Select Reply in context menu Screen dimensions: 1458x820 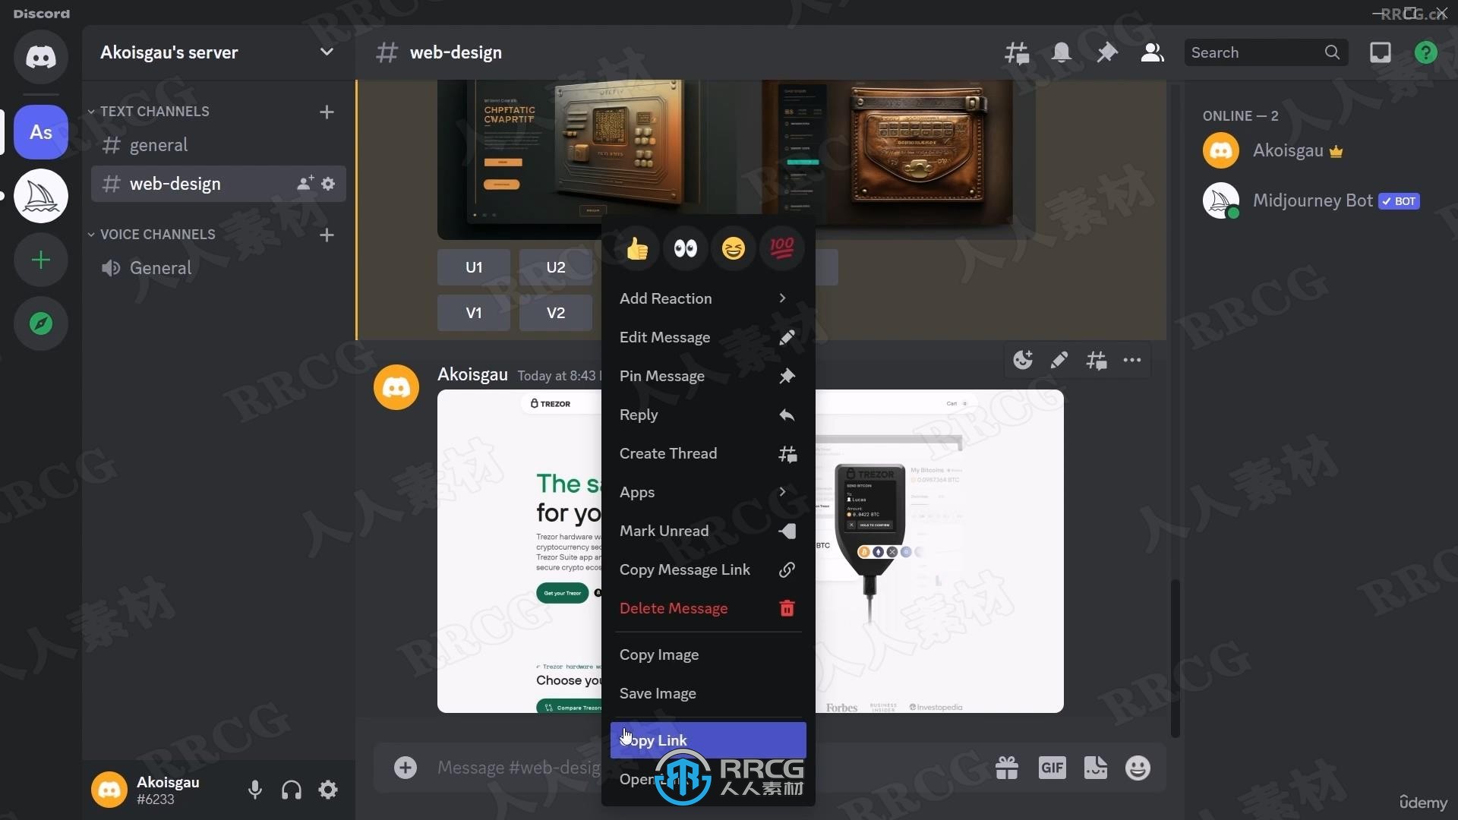pyautogui.click(x=708, y=415)
